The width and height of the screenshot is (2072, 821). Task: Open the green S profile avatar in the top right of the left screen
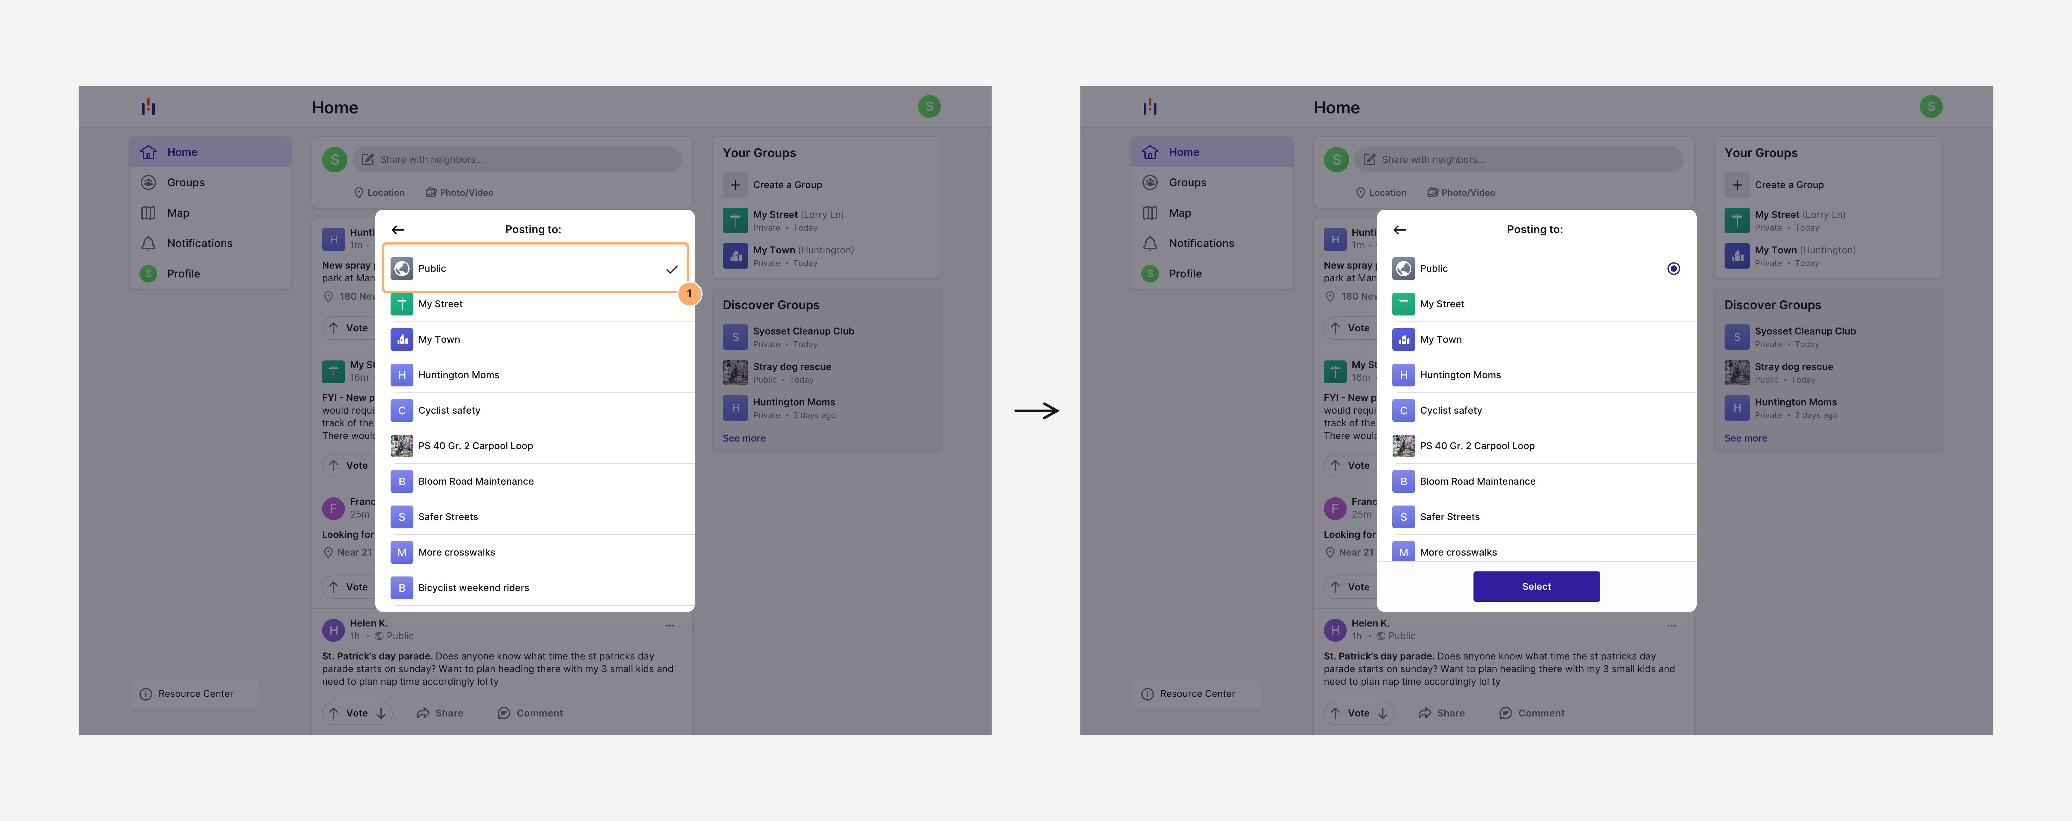[x=929, y=107]
